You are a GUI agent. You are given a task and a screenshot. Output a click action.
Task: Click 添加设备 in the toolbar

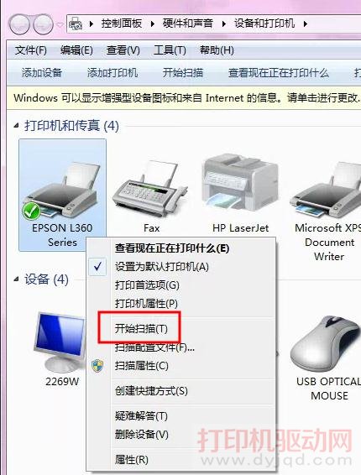41,73
